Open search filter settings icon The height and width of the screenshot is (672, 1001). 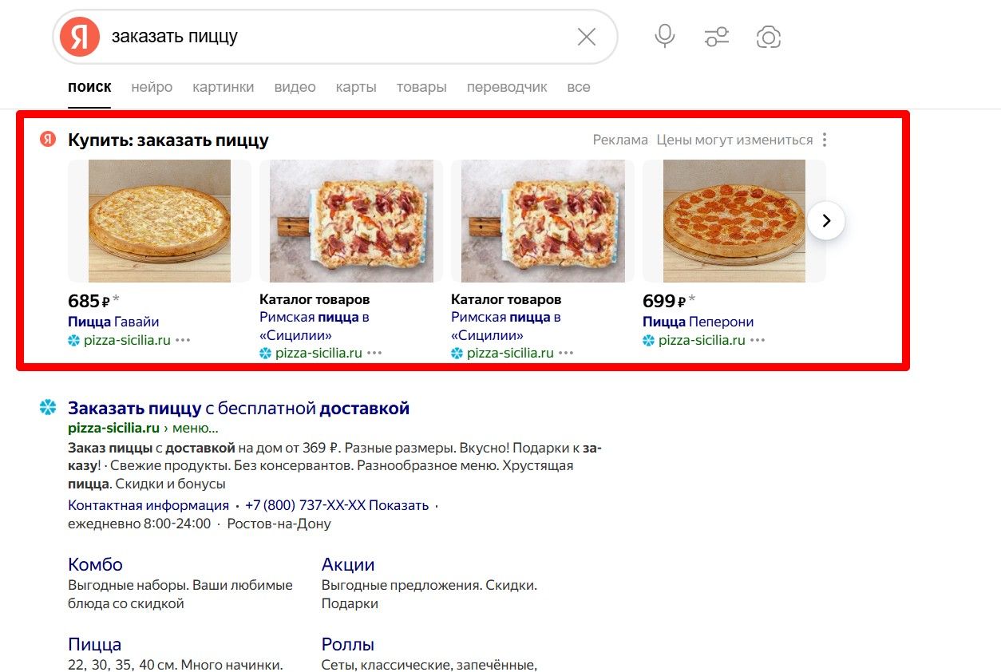(x=716, y=37)
